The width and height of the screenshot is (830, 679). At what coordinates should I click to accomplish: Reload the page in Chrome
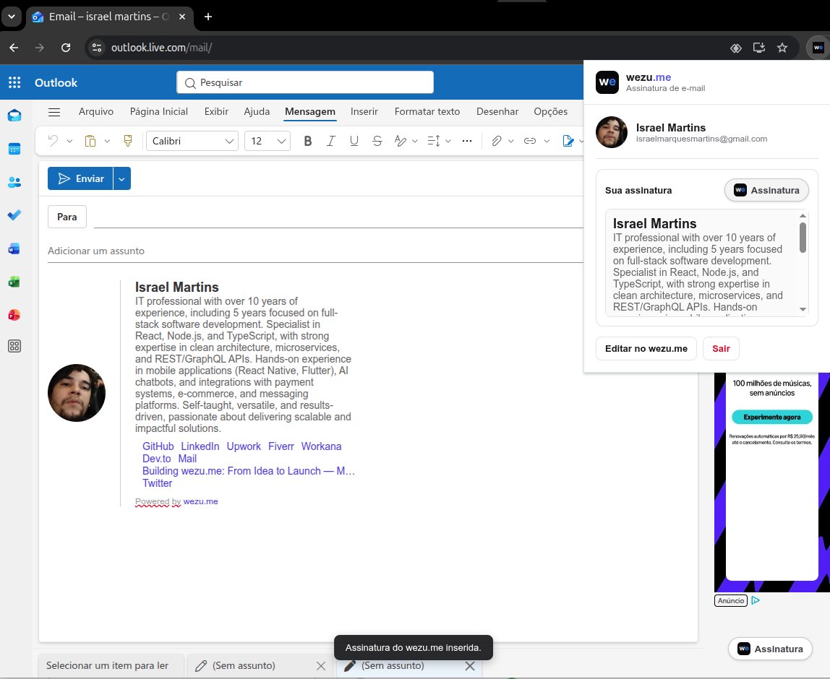pyautogui.click(x=66, y=48)
